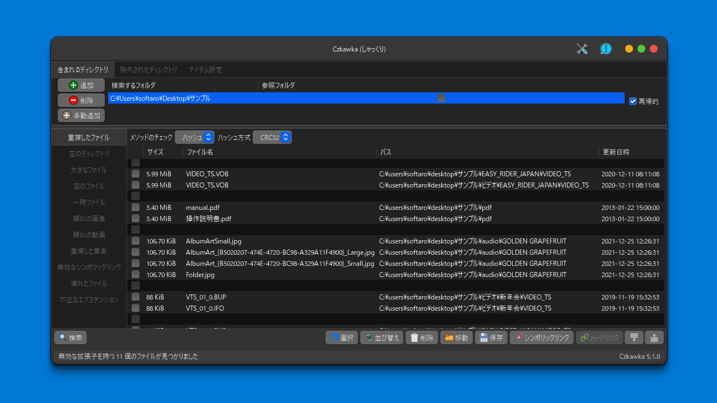Click 検索するフォルダ column header
Screen dimensions: 717x403
183,85
